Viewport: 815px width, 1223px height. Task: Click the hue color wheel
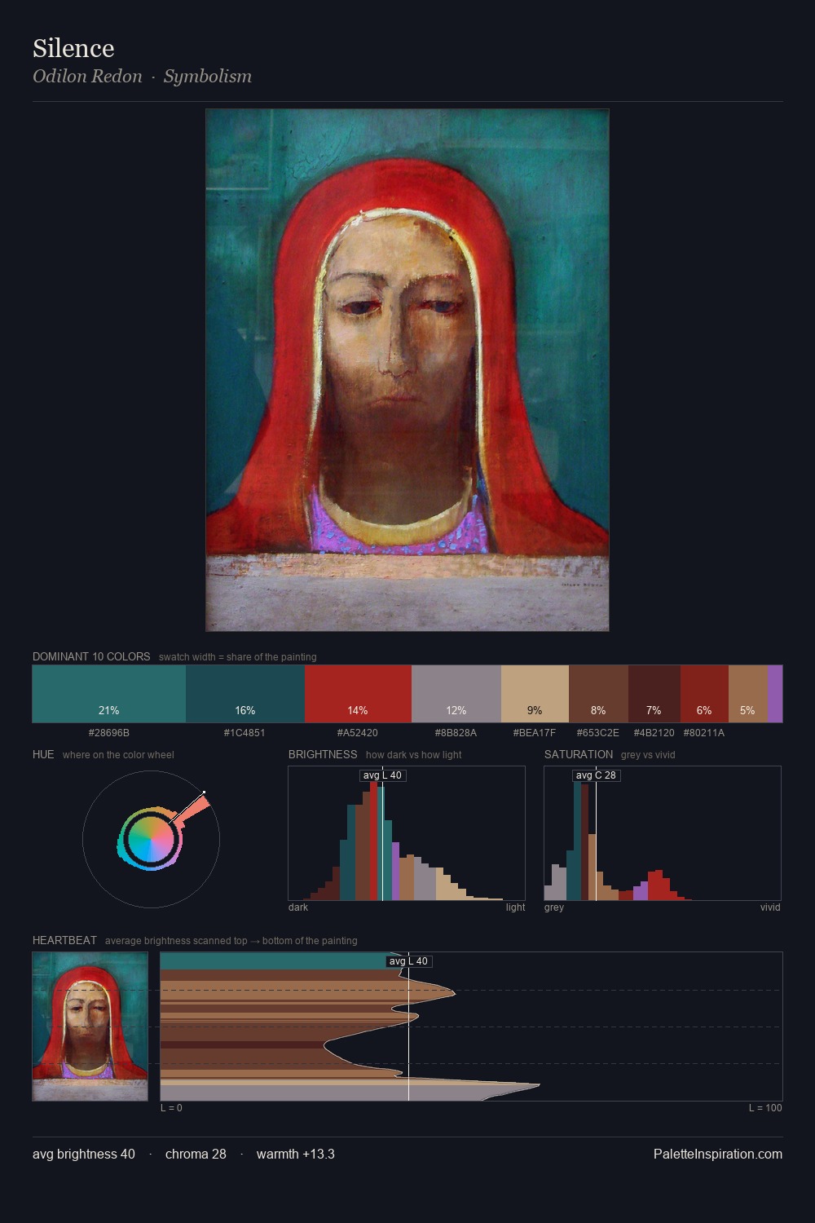[151, 839]
